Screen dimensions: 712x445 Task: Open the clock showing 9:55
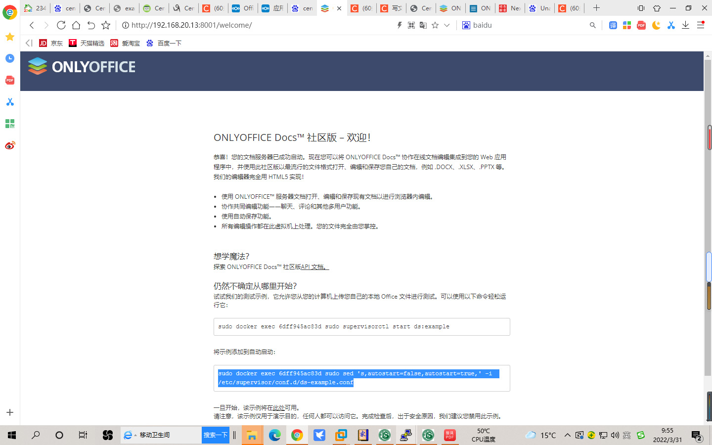tap(667, 435)
